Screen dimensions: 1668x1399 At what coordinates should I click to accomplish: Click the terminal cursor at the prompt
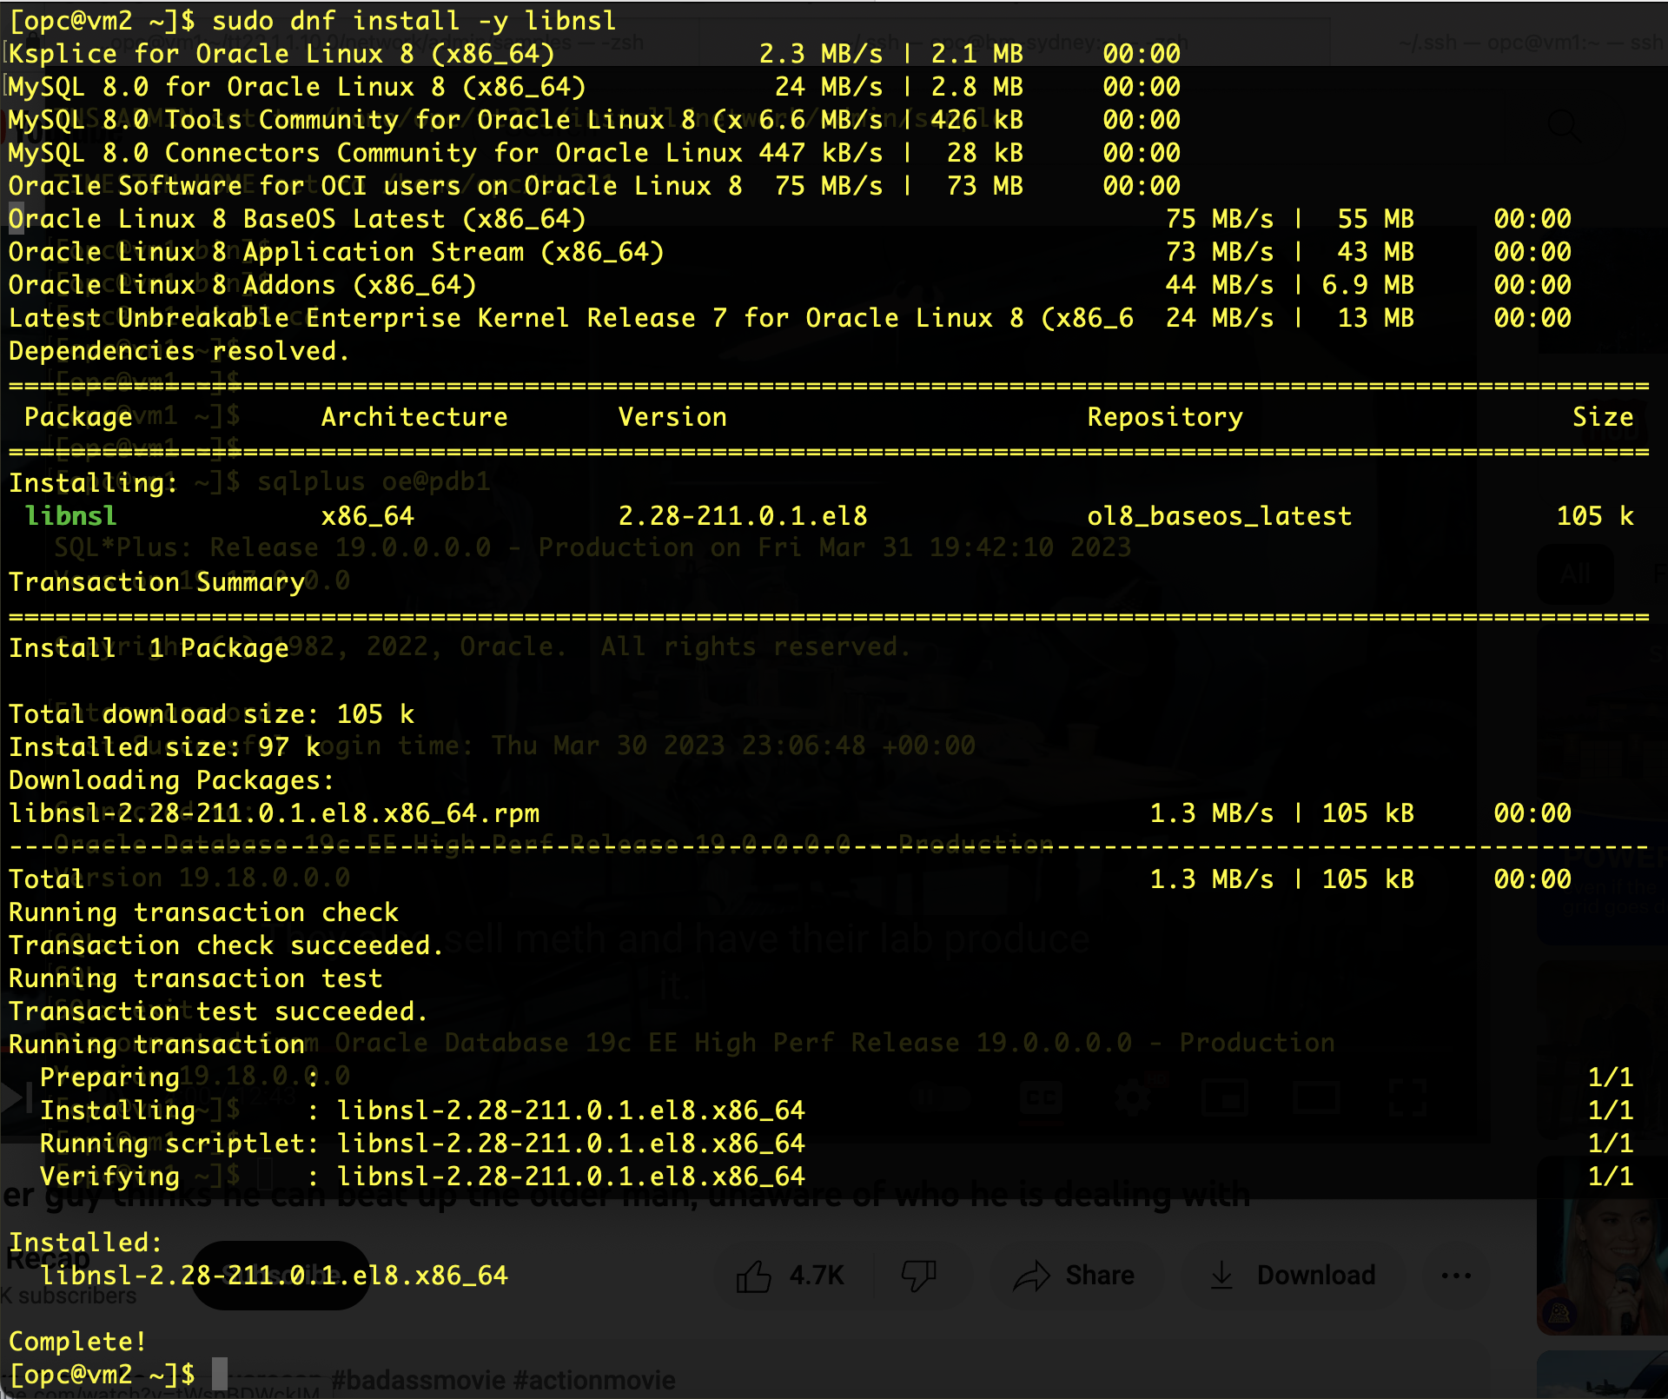tap(220, 1374)
